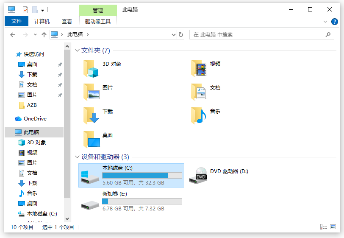Viewport: 344px width, 238px height.
Task: Click the text 5.60 GB 可用, 共 32.3 GB
Action: (x=133, y=183)
